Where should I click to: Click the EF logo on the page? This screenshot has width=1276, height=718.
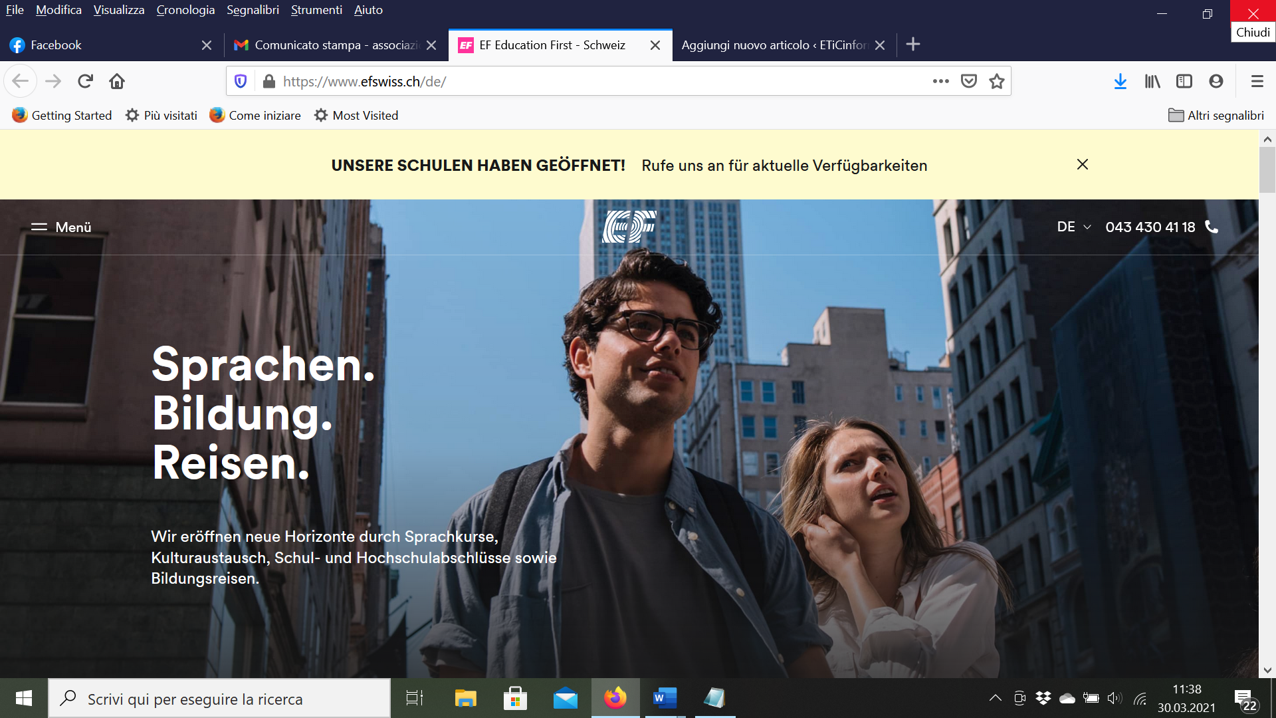pos(629,227)
